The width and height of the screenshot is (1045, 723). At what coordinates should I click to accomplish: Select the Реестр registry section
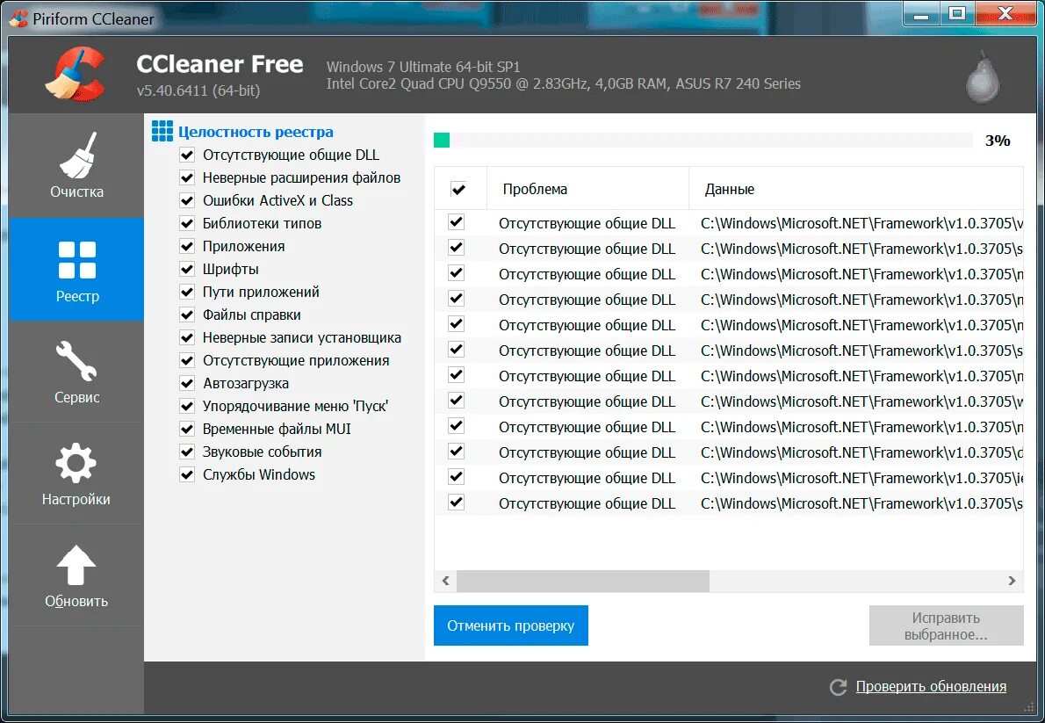[76, 270]
